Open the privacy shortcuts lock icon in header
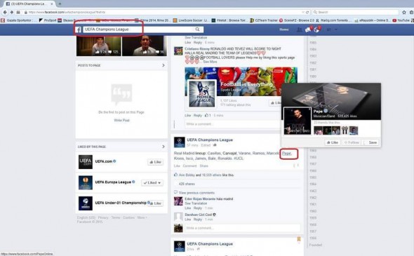The height and width of the screenshot is (256, 414). 328,29
